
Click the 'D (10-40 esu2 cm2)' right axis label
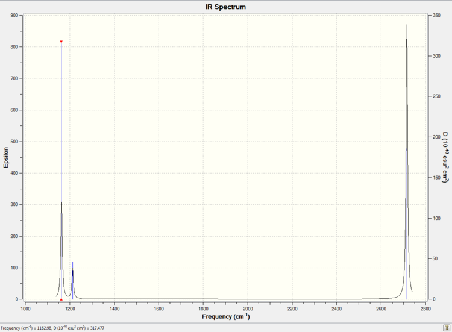tap(445, 157)
